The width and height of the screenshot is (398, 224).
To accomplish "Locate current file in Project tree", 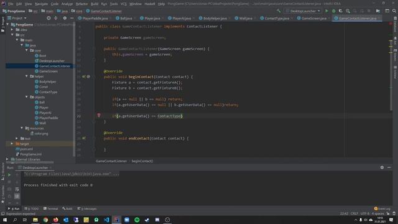I will point(49,18).
